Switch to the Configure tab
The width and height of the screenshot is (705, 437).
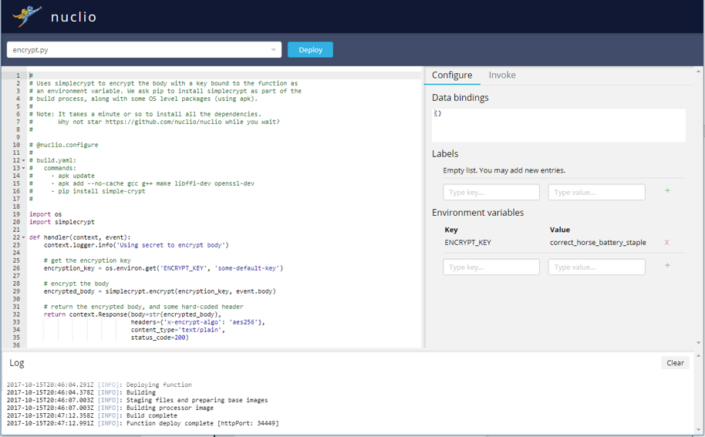click(452, 75)
